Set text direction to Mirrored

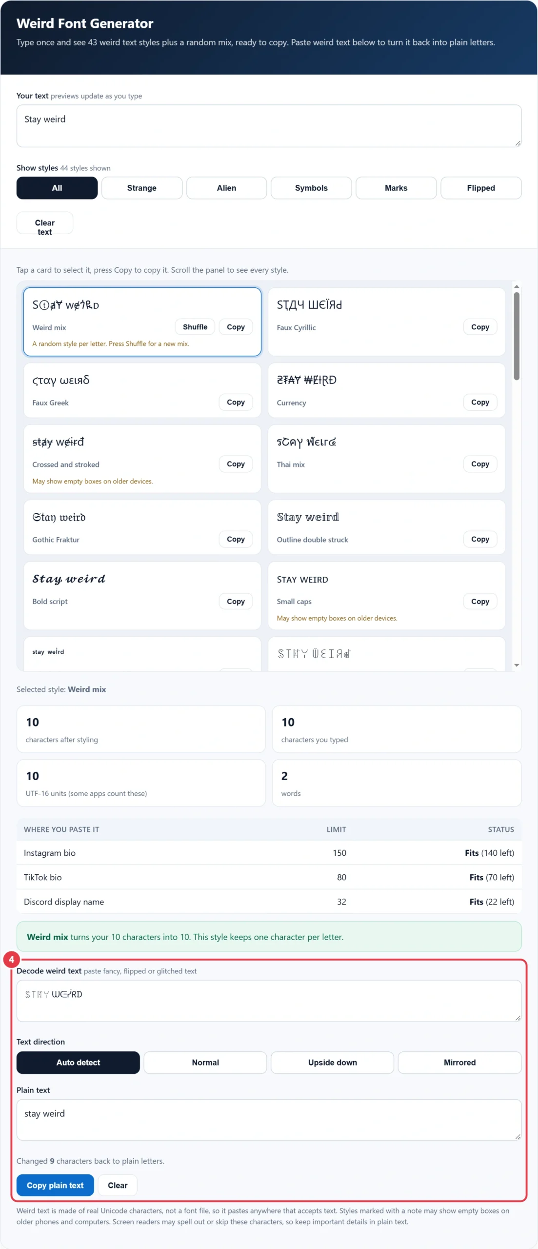click(x=459, y=1062)
